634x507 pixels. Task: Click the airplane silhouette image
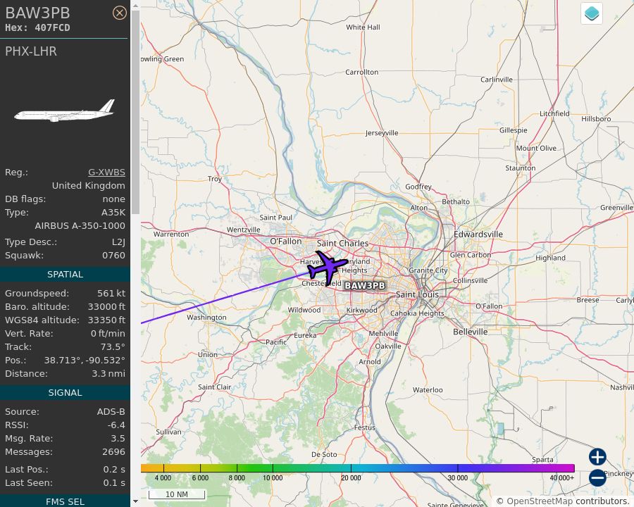click(x=65, y=109)
